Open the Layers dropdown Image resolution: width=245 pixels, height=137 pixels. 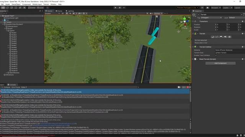(227, 8)
